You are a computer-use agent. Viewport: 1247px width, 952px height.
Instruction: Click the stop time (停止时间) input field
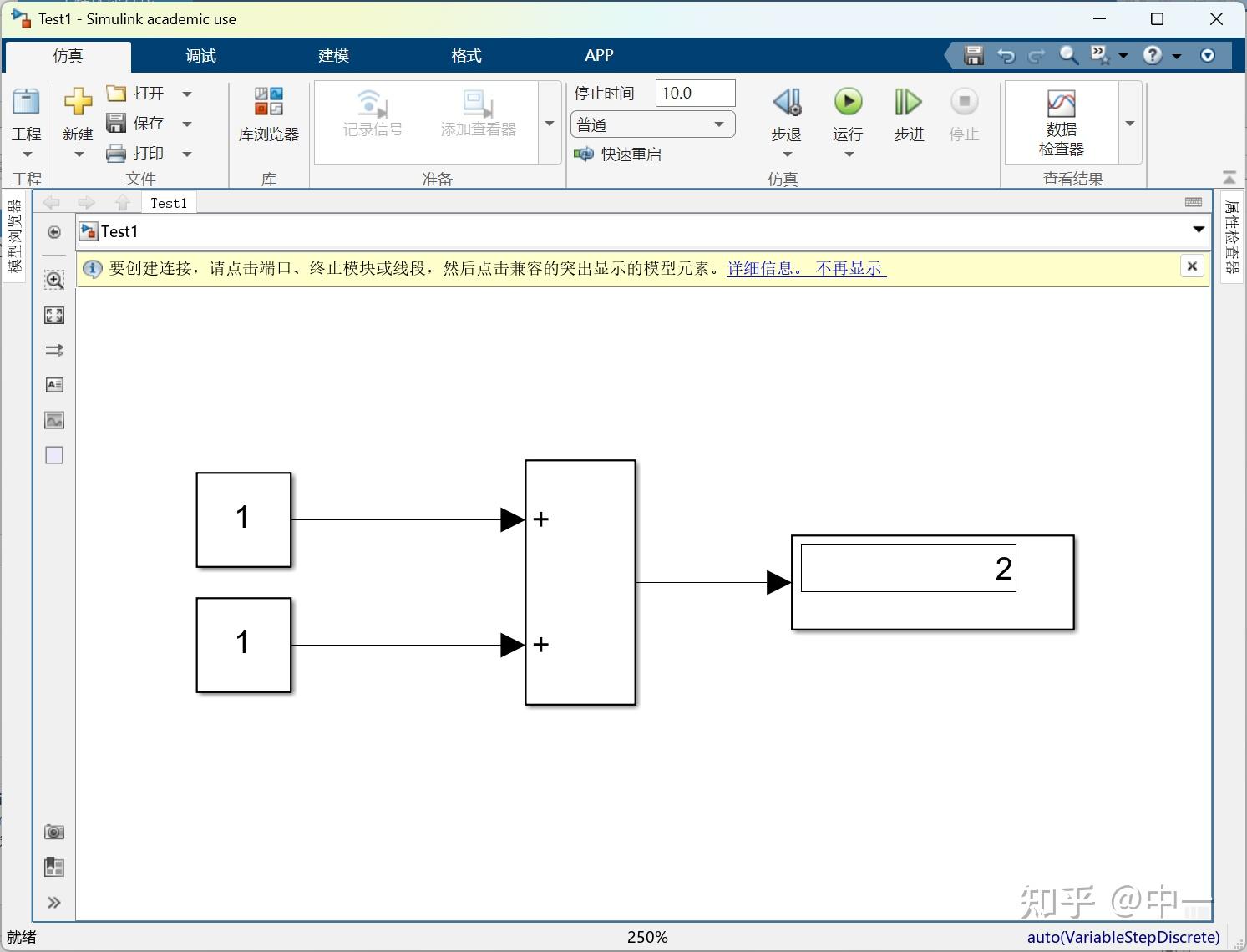click(695, 94)
